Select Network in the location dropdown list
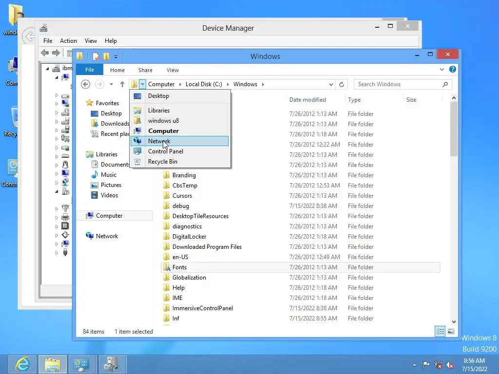The image size is (499, 374). (180, 141)
